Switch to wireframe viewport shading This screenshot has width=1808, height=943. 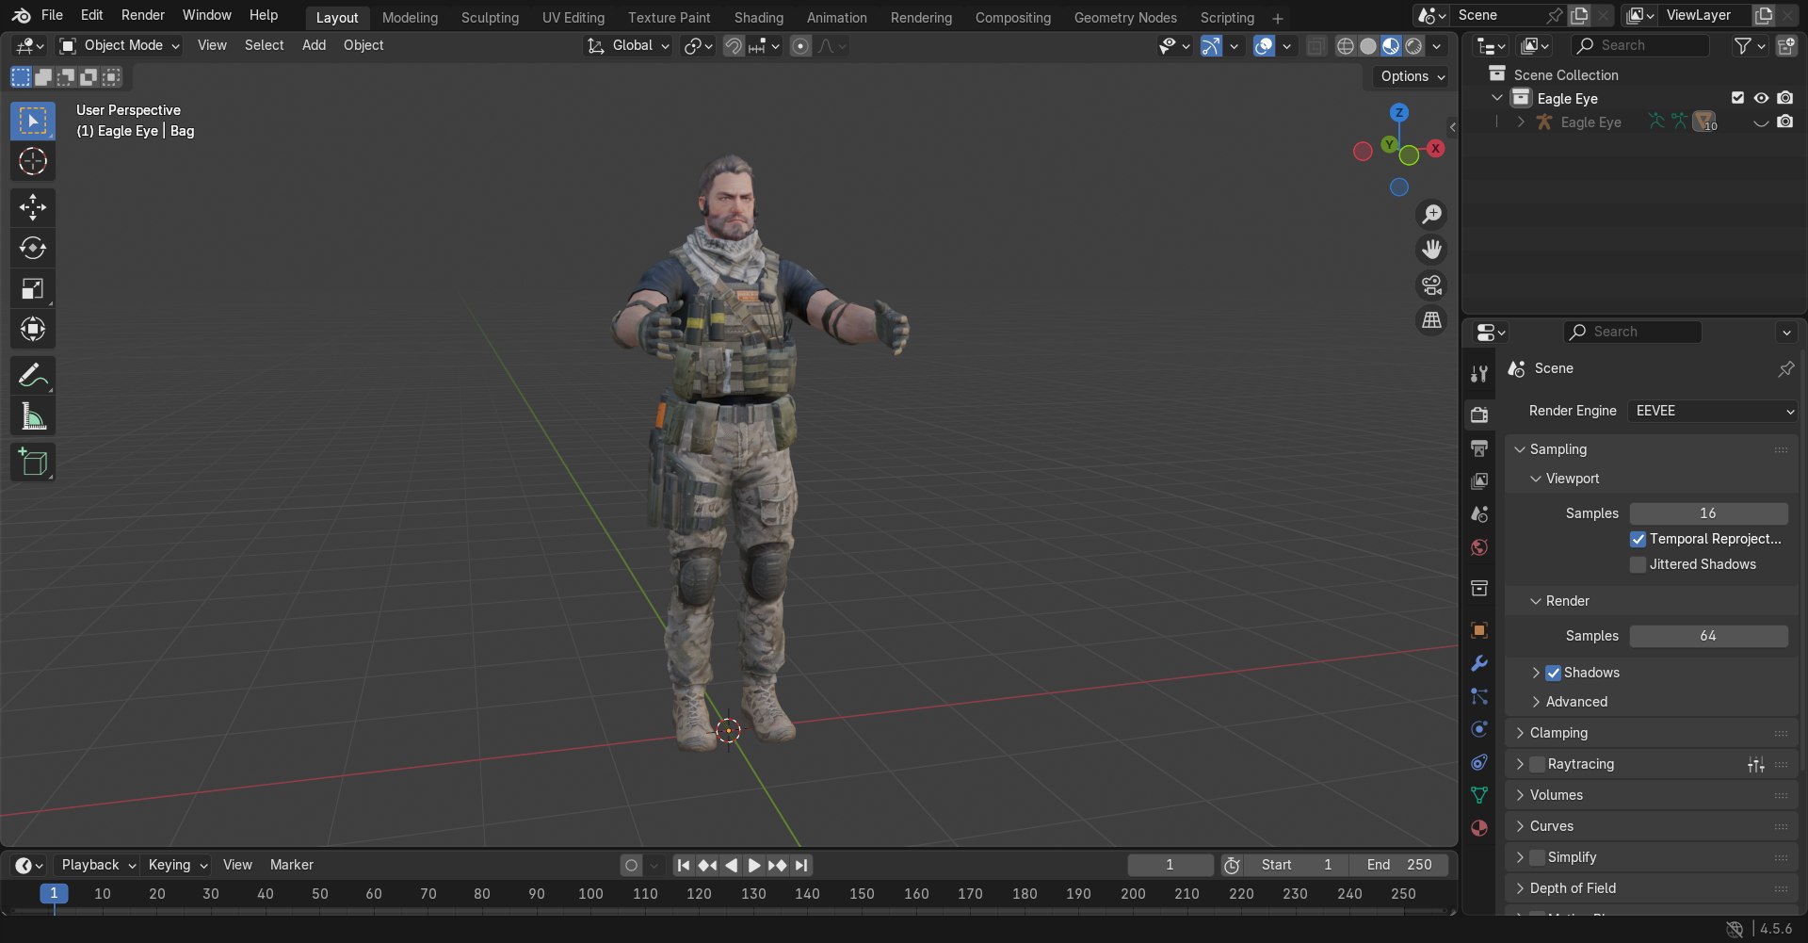pos(1346,46)
